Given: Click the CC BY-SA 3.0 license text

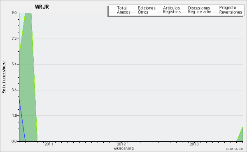Looking at the screenshot, I should coord(234,149).
